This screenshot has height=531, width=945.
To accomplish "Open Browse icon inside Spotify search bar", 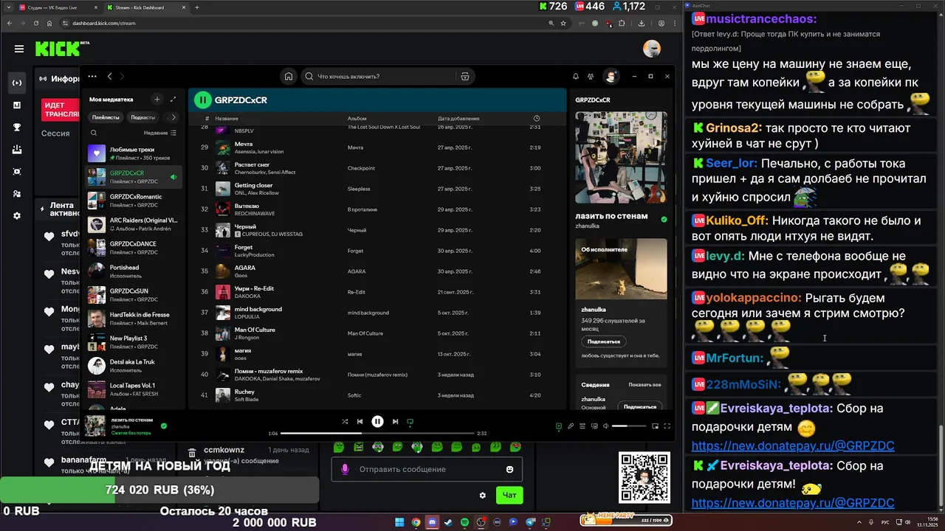I will [x=464, y=76].
